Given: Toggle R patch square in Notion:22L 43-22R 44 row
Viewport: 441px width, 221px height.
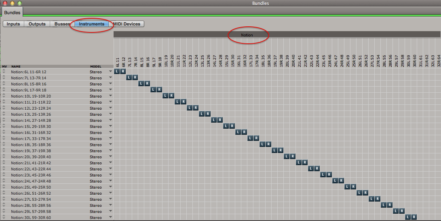Looking at the screenshot, I should coord(317,169).
